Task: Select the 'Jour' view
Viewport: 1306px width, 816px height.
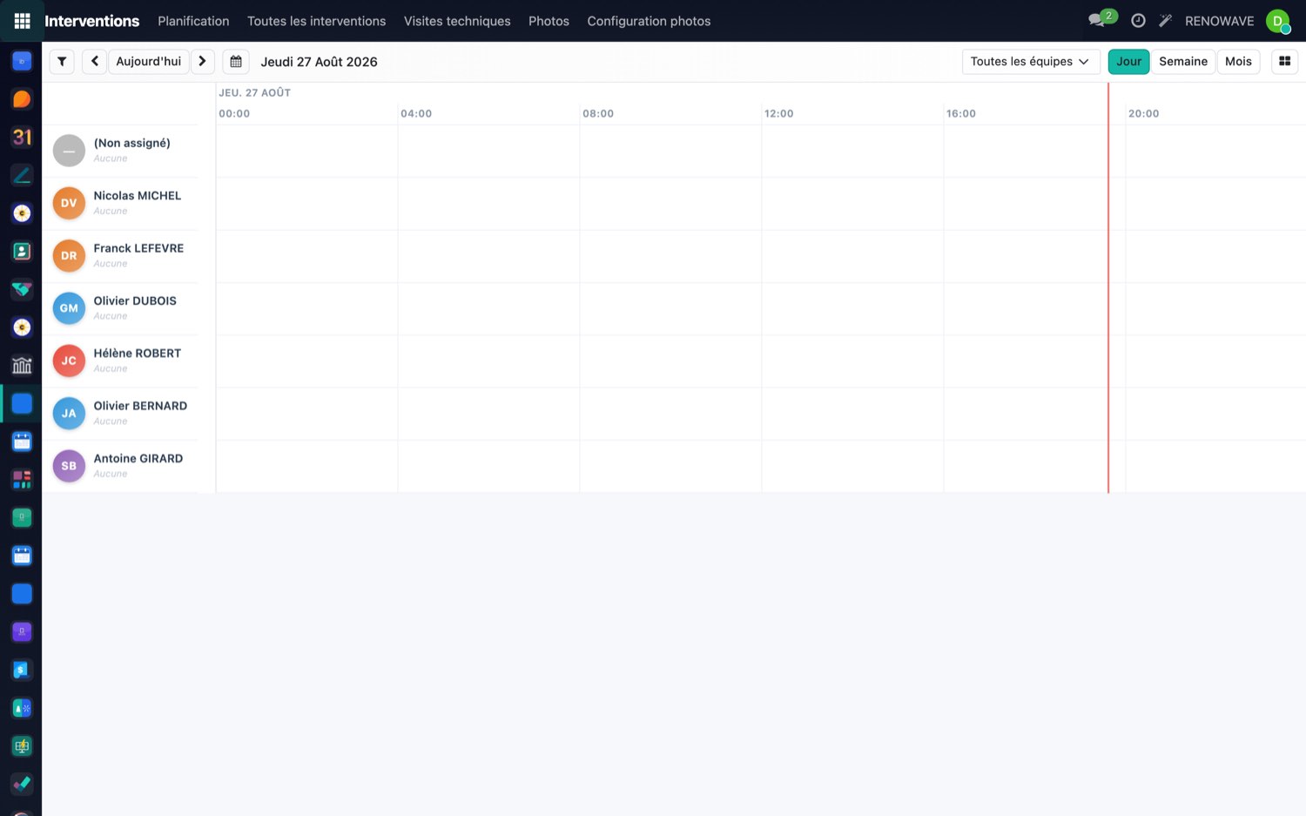Action: tap(1128, 62)
